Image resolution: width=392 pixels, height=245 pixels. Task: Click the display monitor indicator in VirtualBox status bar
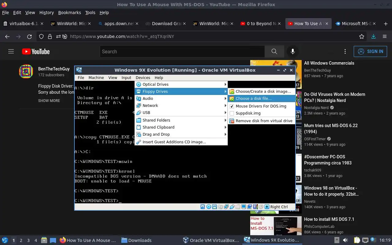tap(244, 207)
